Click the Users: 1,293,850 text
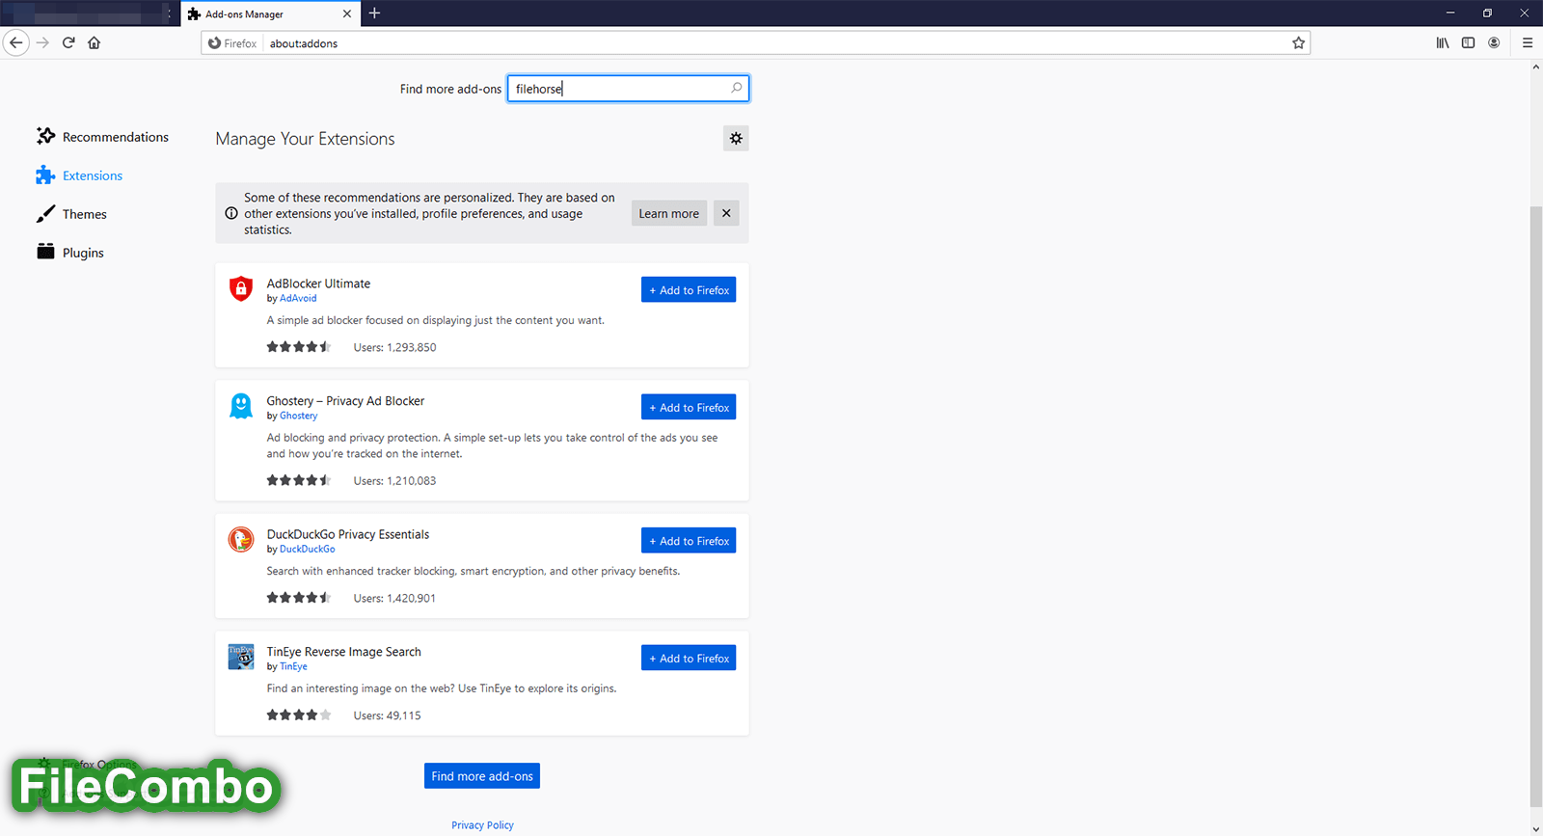The width and height of the screenshot is (1543, 836). tap(394, 348)
